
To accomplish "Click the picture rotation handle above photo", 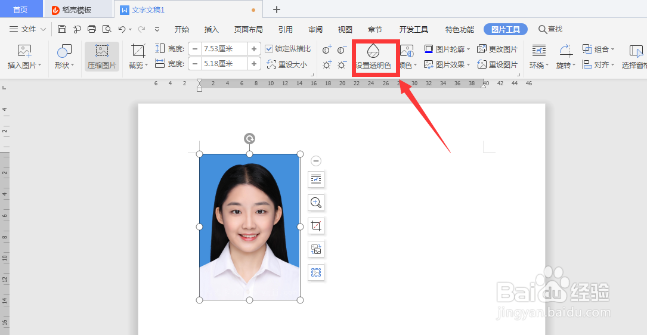I will pos(250,138).
